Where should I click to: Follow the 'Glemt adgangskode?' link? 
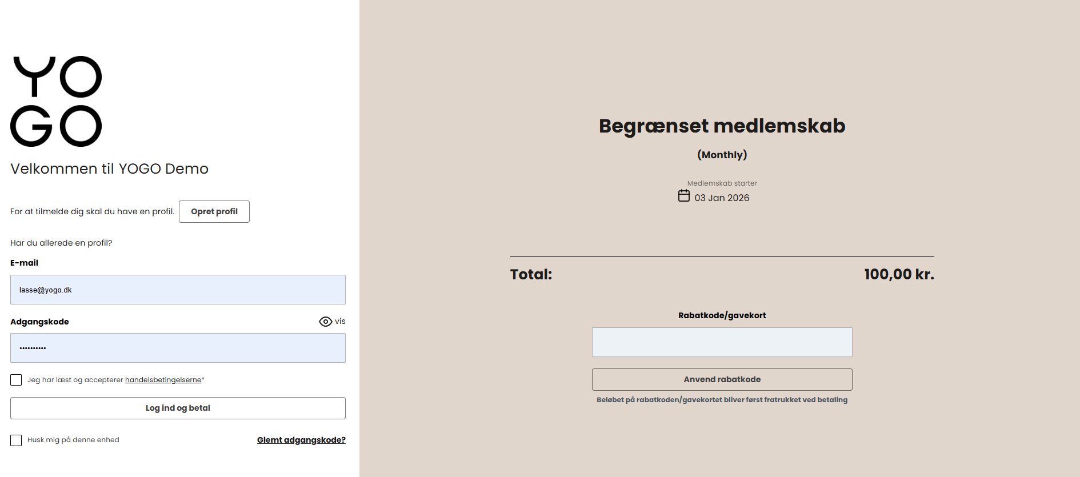pyautogui.click(x=301, y=440)
